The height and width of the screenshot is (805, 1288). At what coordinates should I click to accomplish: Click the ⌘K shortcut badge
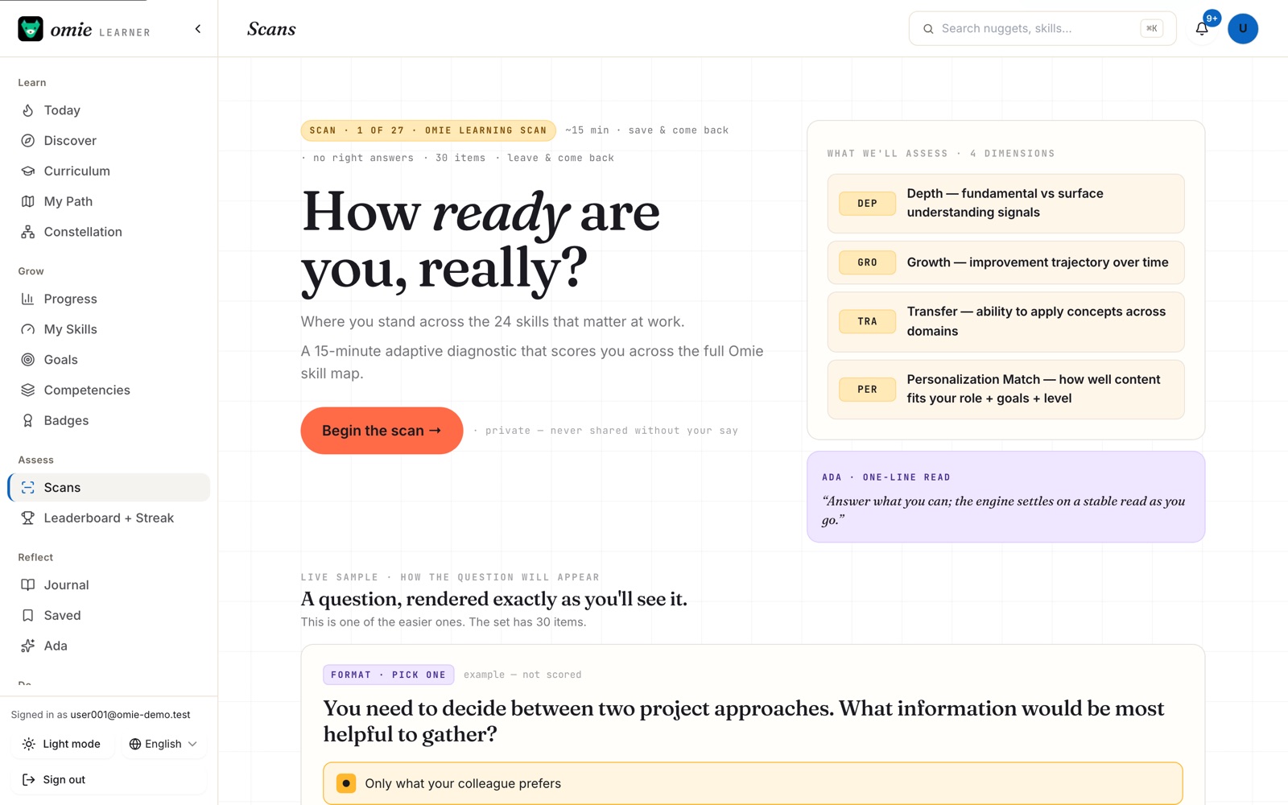(1151, 29)
